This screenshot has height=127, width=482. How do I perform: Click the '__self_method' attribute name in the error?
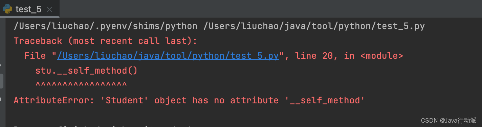coord(322,100)
